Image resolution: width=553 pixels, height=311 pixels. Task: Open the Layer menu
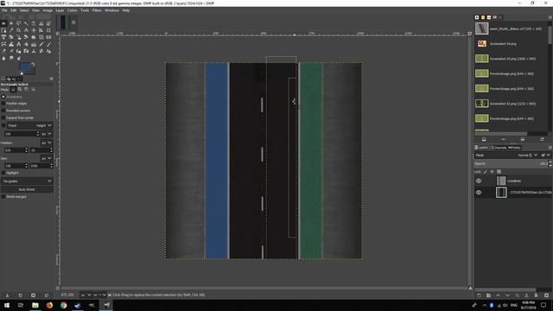click(60, 10)
